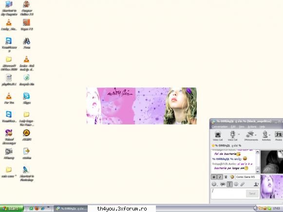The height and width of the screenshot is (212, 283).
Task: Click the Baby Girl banner image
Action: (x=141, y=106)
